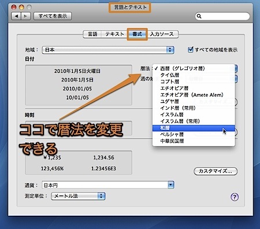Go forward with the right arrow button
This screenshot has width=260, height=229.
point(25,16)
